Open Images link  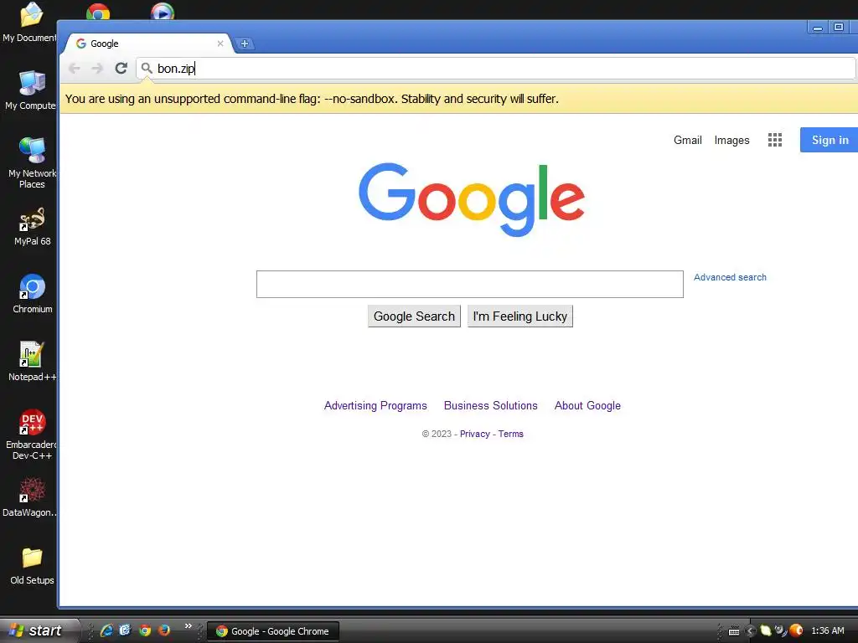tap(731, 140)
